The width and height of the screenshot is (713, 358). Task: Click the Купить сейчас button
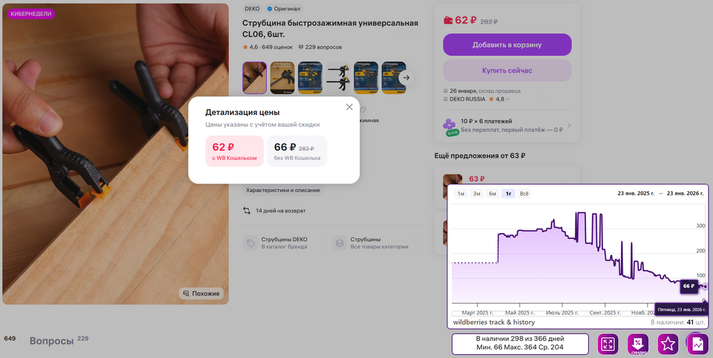pos(507,71)
